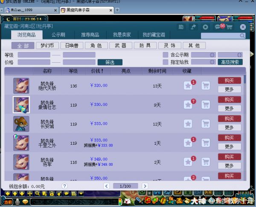
Task: Favorite the 将军 listing with star
Action: (188, 162)
